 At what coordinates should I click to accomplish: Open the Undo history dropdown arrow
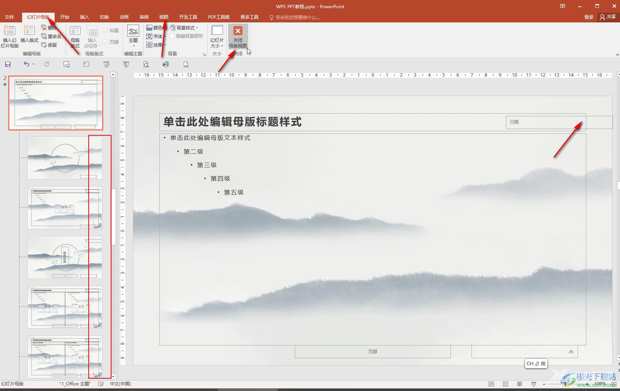tap(33, 64)
